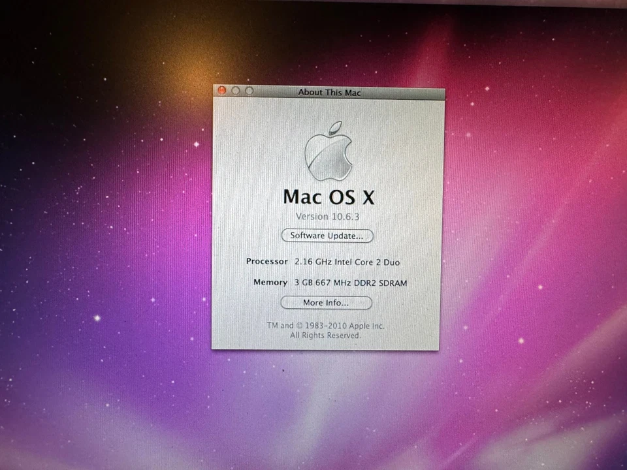Select the Processor label text
Image resolution: width=627 pixels, height=470 pixels.
(x=266, y=261)
